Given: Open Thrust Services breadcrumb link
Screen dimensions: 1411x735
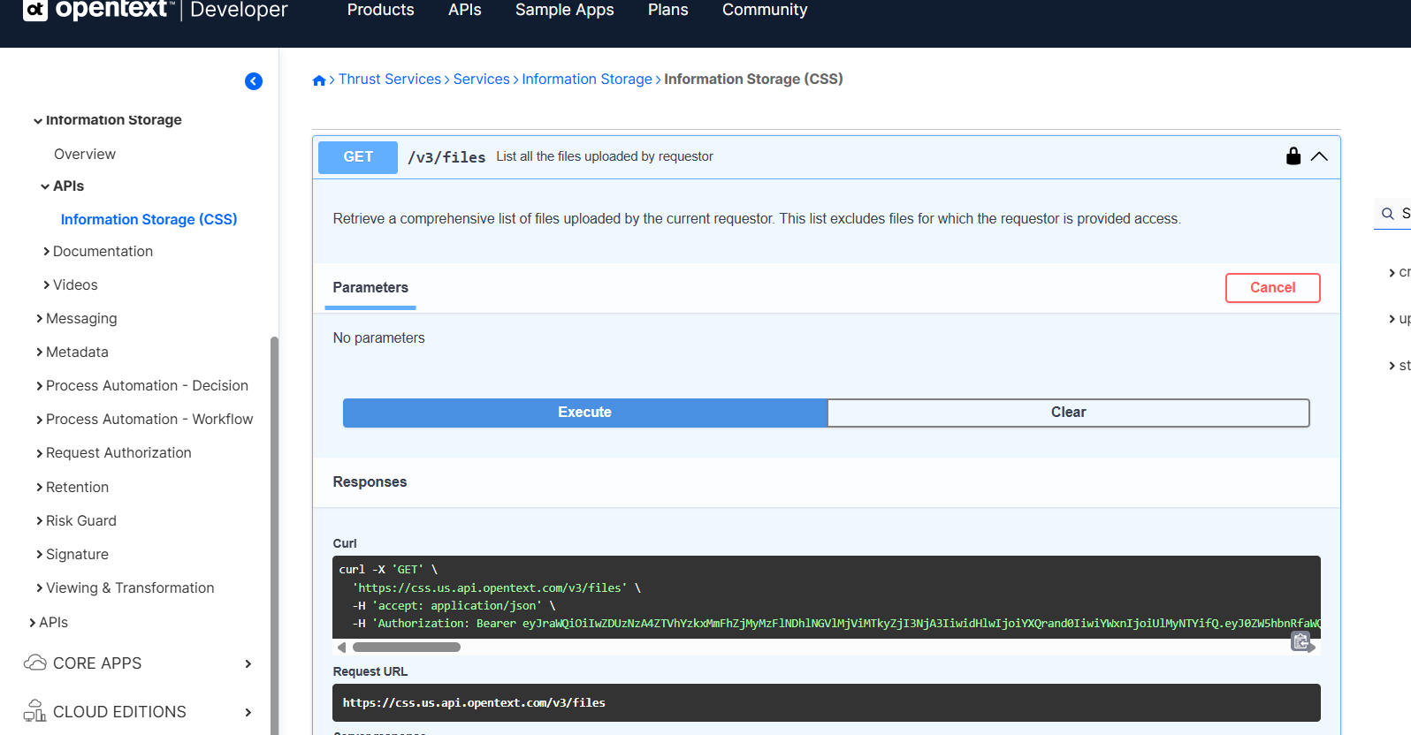Looking at the screenshot, I should click(390, 80).
